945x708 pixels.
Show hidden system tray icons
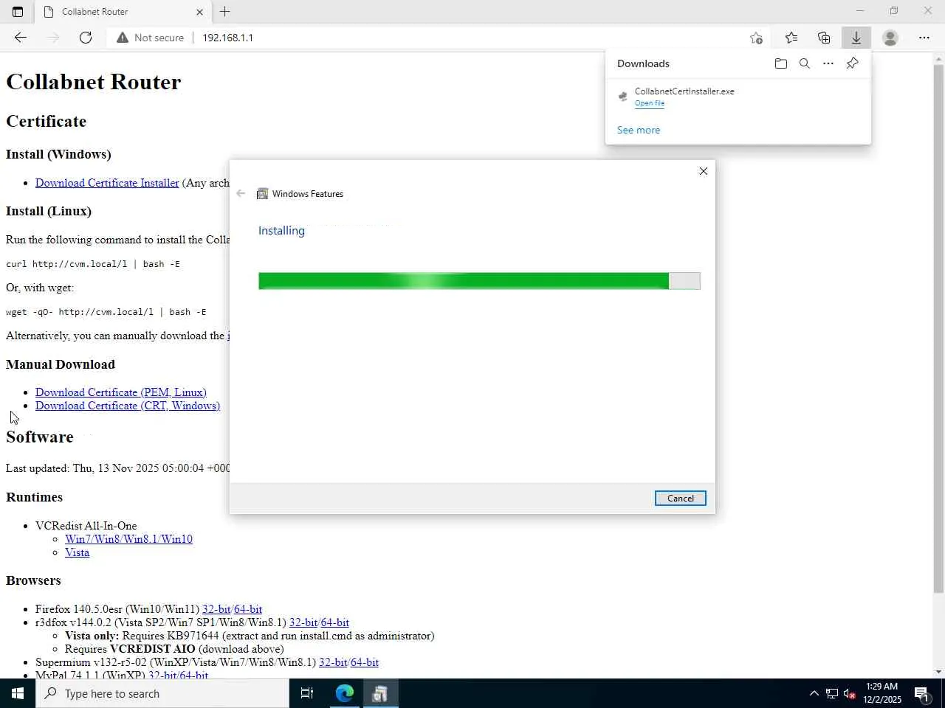pyautogui.click(x=814, y=693)
